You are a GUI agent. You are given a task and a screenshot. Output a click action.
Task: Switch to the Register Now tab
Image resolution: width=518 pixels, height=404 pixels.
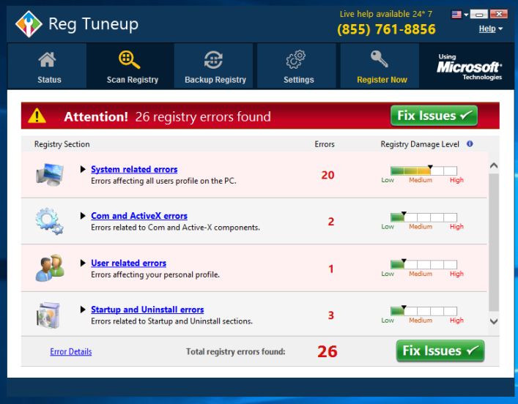click(x=380, y=66)
